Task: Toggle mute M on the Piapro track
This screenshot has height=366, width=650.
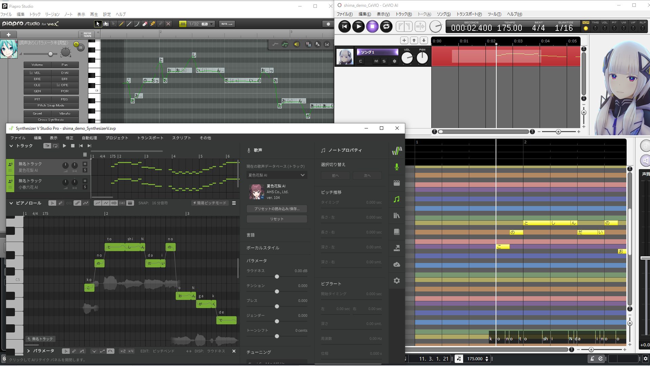Action: point(81,48)
